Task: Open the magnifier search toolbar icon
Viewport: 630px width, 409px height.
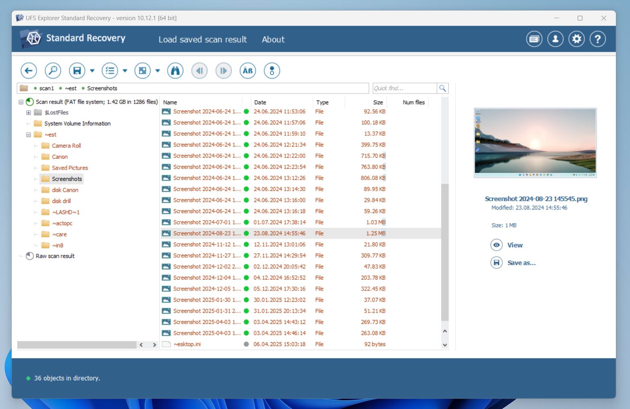Action: click(53, 71)
